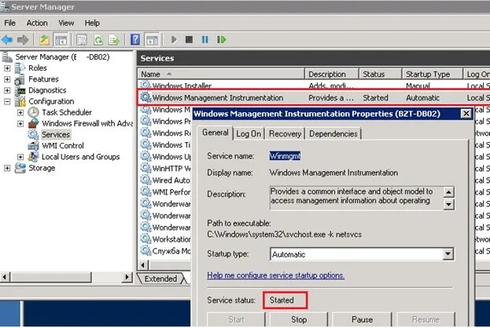
Task: Select the WinHTTP service row
Action: [x=165, y=169]
